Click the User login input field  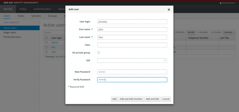tap(132, 22)
